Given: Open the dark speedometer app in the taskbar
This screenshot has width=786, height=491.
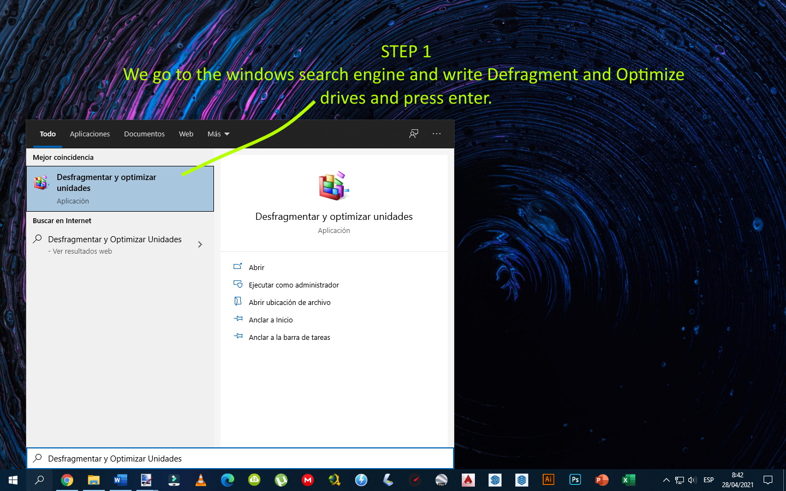Looking at the screenshot, I should pos(414,480).
